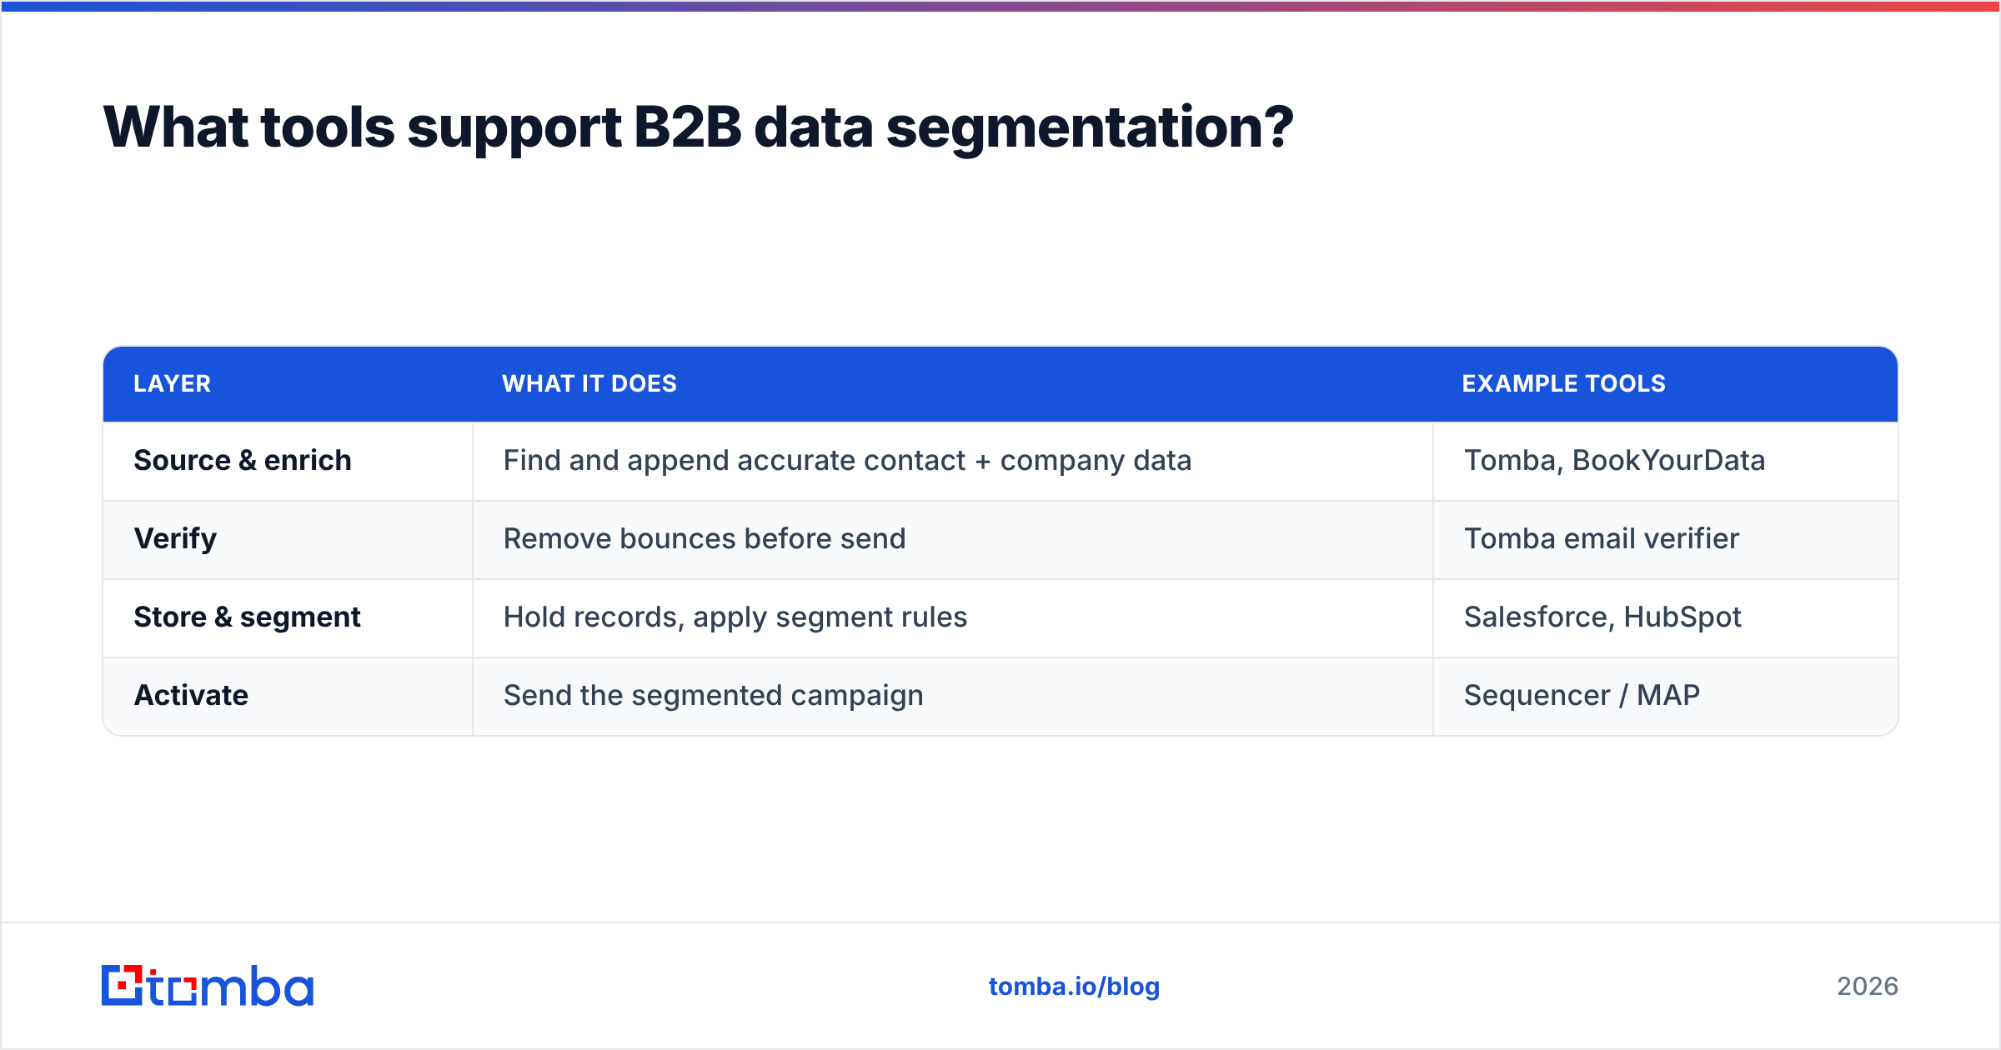Select the heading 'What tools support B2B data segmentation?'
The width and height of the screenshot is (2001, 1050).
[698, 127]
